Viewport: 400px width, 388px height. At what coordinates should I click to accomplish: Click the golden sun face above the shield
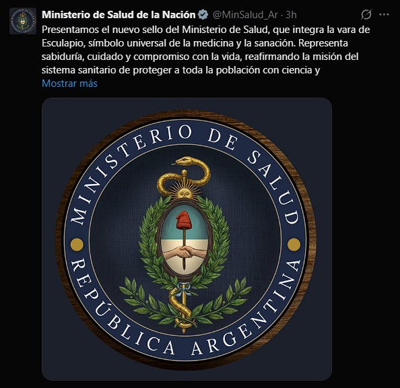click(185, 193)
